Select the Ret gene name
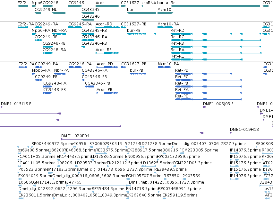The height and width of the screenshot is (200, 273). (x=174, y=3)
